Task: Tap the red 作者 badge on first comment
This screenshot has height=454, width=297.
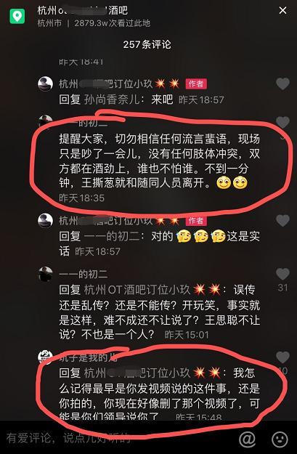Action: click(x=196, y=84)
